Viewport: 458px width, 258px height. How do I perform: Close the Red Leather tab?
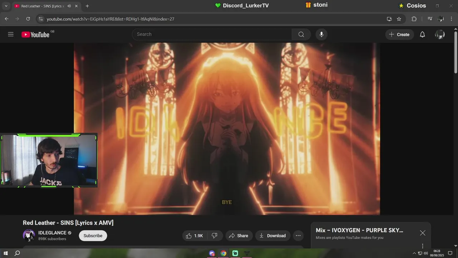point(76,6)
